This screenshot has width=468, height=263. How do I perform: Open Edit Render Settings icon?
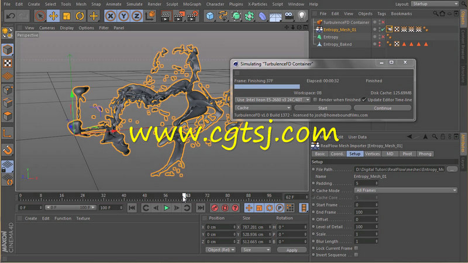pos(192,16)
